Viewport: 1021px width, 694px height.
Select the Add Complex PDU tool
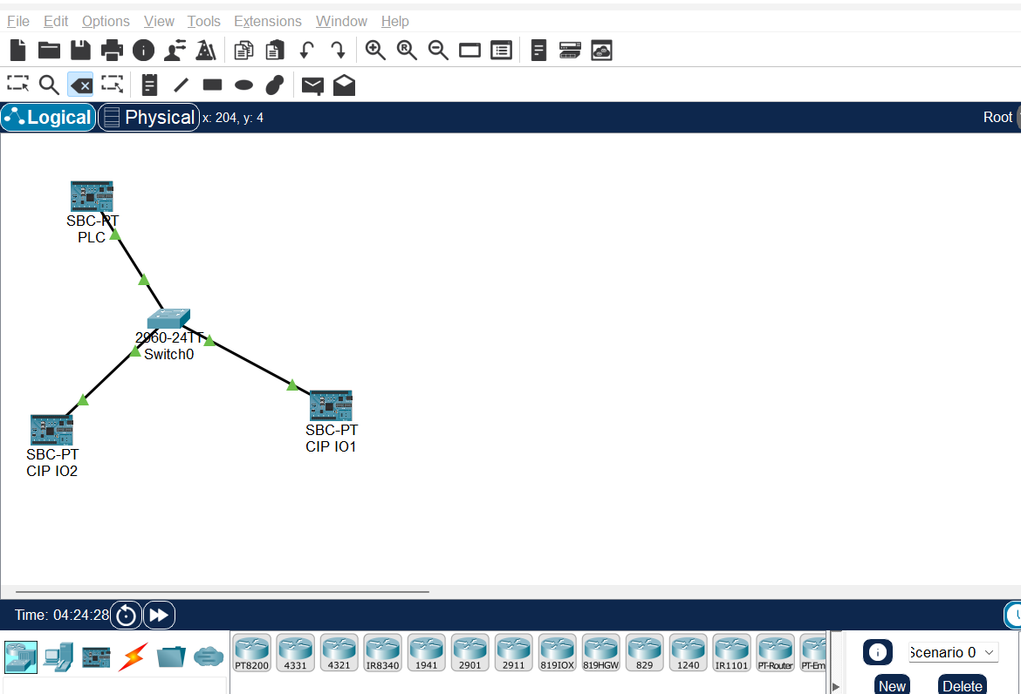[x=343, y=85]
